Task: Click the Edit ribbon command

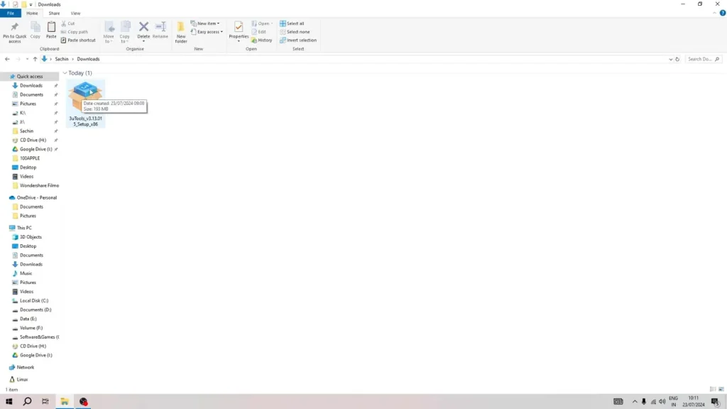Action: [258, 32]
